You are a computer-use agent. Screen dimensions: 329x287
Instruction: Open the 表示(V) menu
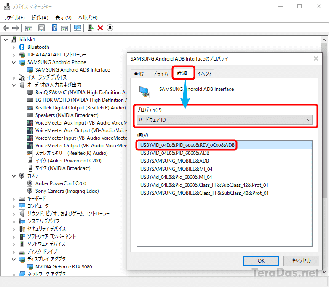[63, 17]
